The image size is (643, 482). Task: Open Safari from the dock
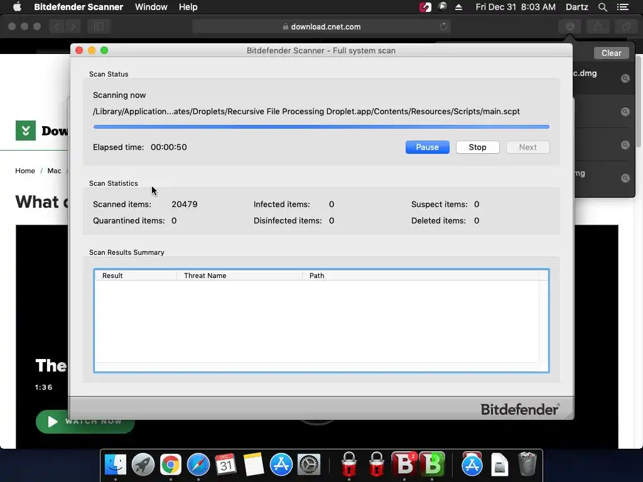198,464
